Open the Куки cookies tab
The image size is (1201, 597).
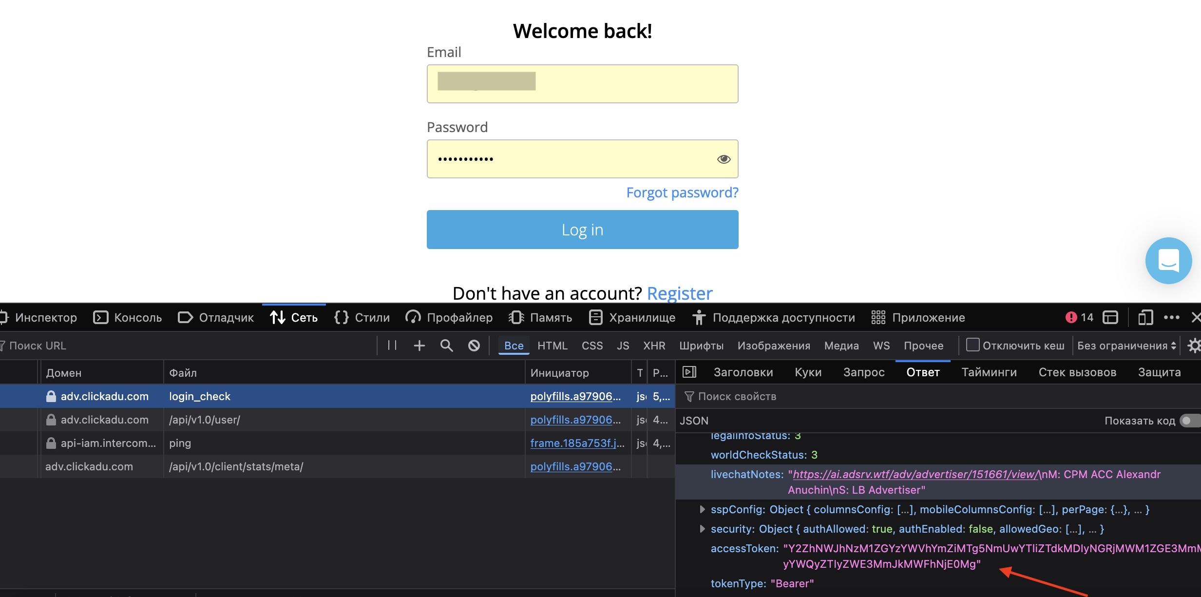(808, 372)
